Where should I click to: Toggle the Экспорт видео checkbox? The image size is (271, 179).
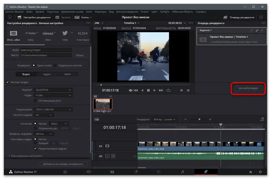click(8, 82)
